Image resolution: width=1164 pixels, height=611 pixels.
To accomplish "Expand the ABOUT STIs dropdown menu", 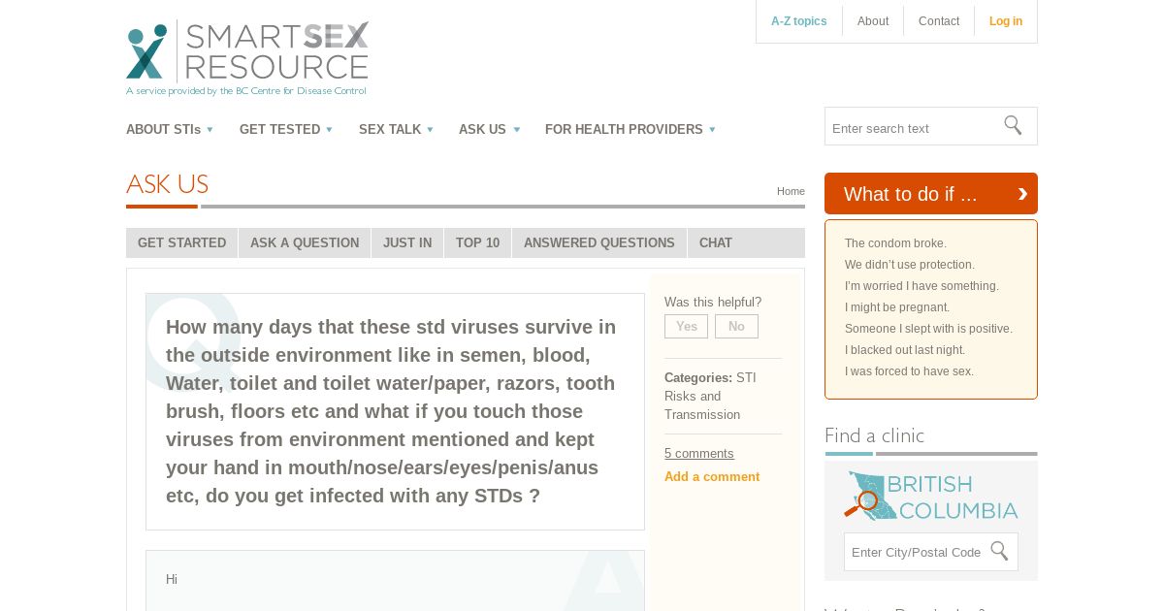I will pos(170,129).
